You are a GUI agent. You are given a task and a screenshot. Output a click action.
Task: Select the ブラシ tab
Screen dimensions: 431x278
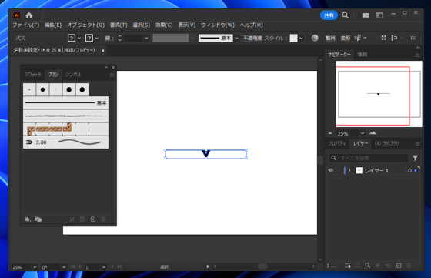53,75
